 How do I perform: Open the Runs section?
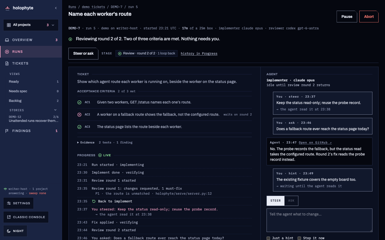(x=31, y=52)
